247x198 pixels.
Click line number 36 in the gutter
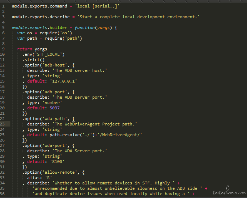3,194
